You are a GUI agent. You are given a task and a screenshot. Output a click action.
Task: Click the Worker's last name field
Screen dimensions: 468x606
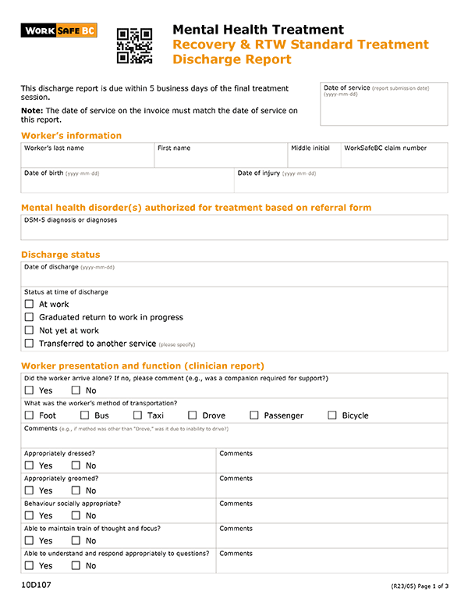coord(87,155)
